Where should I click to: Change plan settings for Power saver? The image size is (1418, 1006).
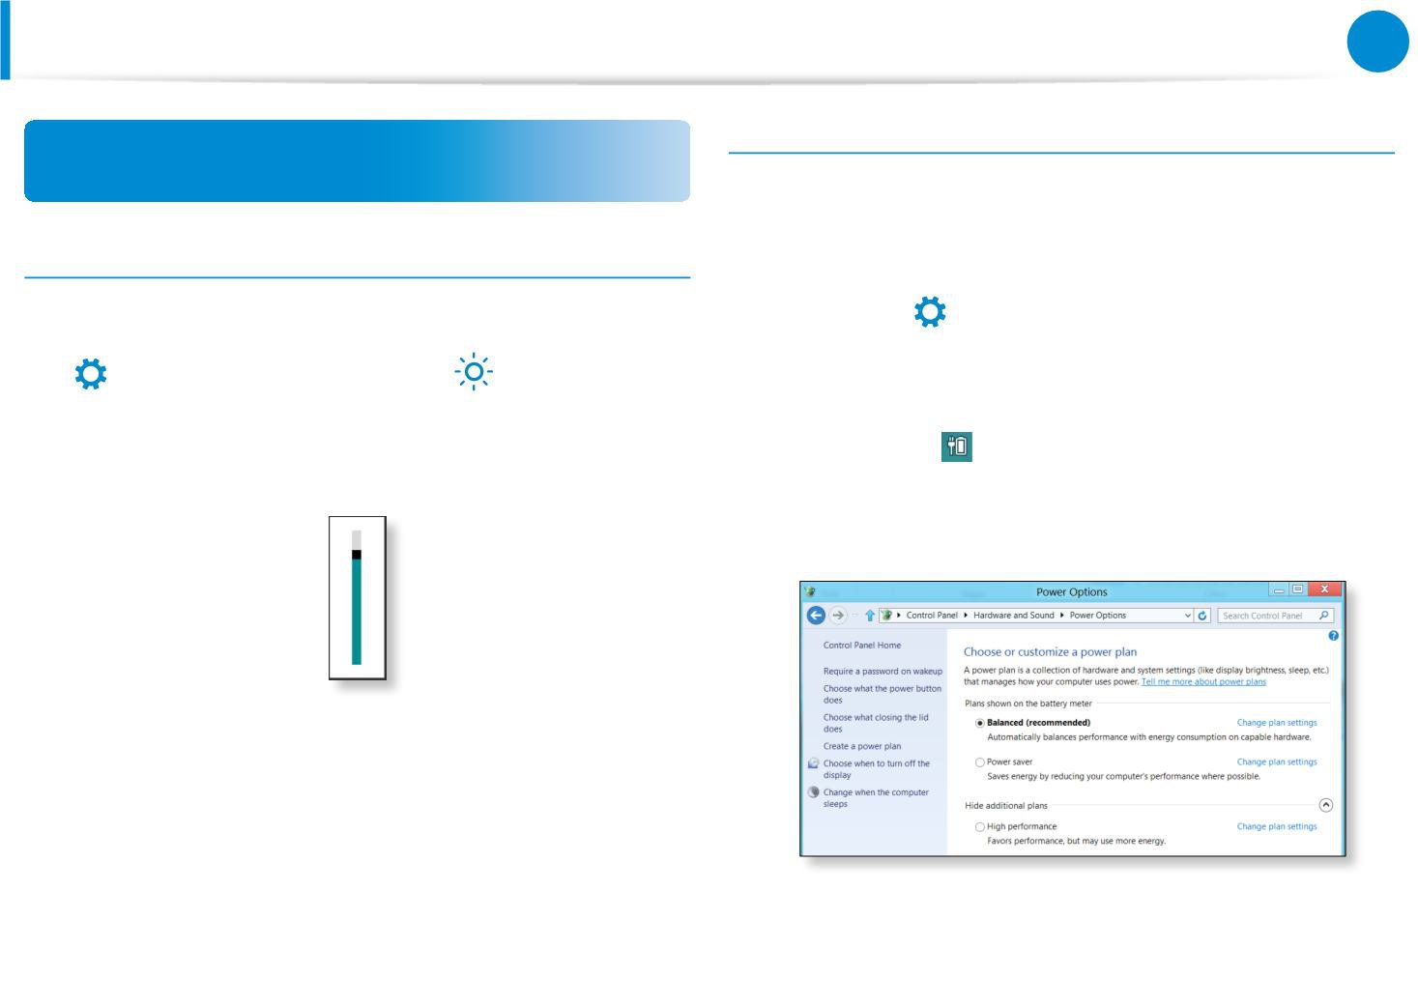click(1277, 762)
